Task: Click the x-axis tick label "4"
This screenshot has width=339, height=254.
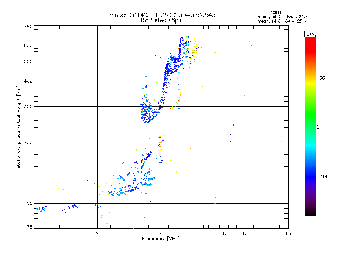Action: (x=161, y=233)
